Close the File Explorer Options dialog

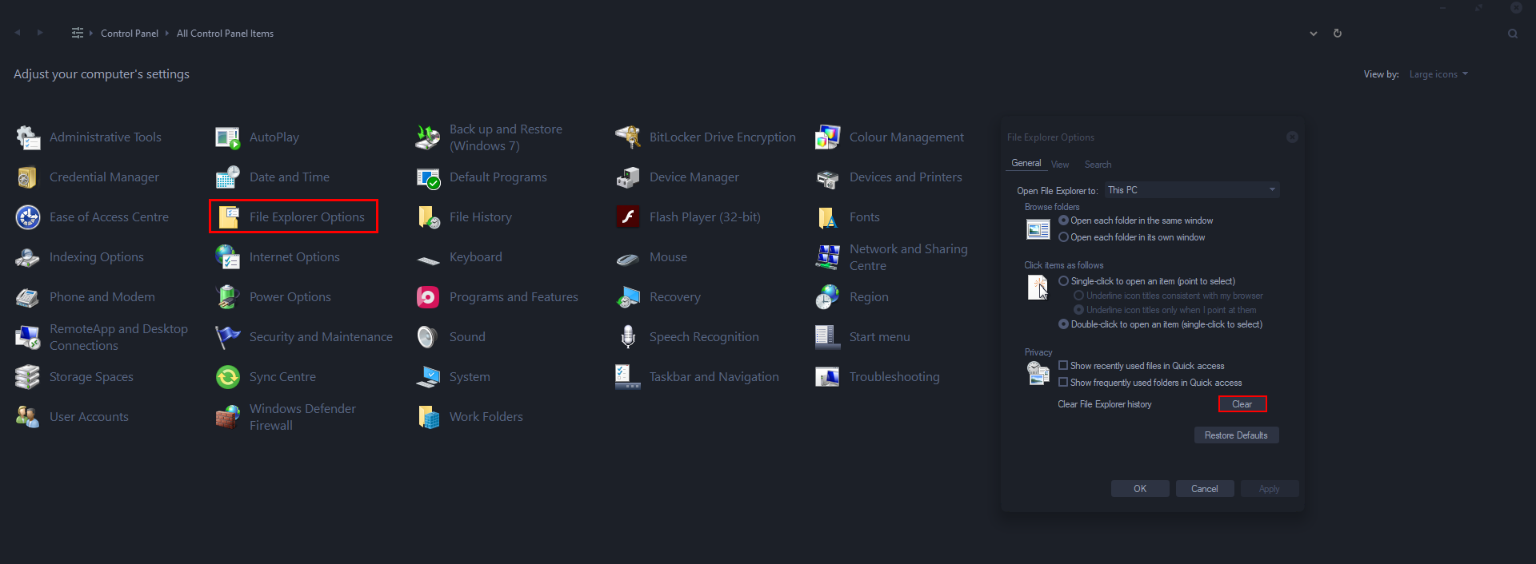(1292, 137)
